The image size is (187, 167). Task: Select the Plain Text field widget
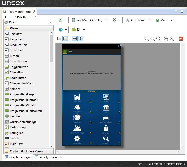click(14, 144)
